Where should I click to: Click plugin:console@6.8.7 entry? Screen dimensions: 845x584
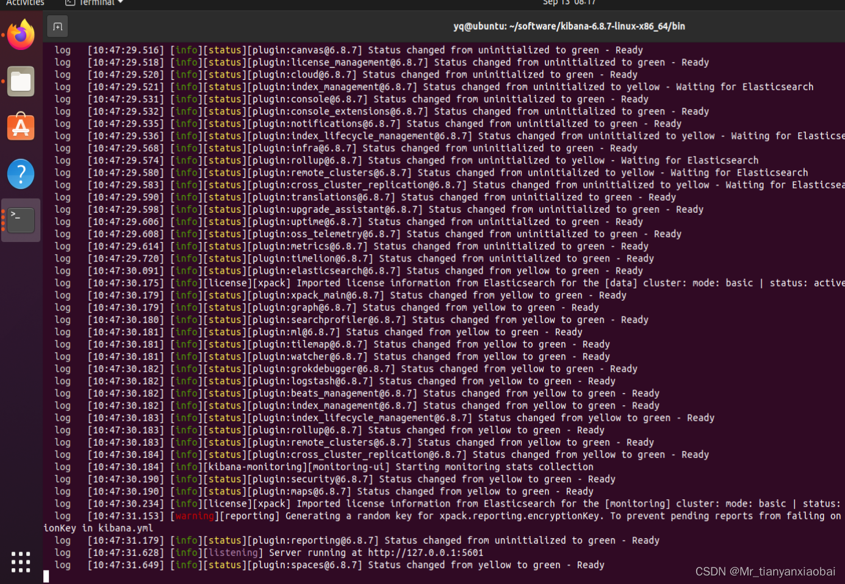pos(310,99)
